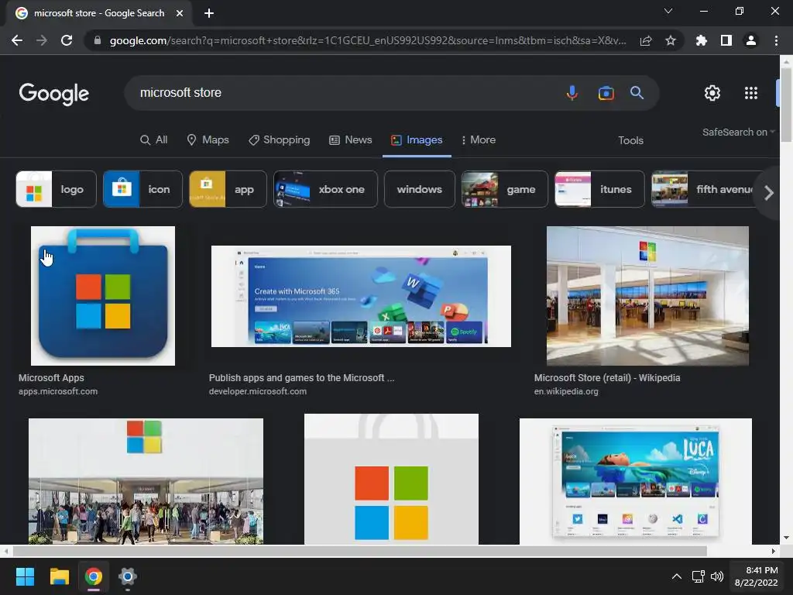This screenshot has width=793, height=595.
Task: Bookmark this page with the star
Action: (671, 40)
